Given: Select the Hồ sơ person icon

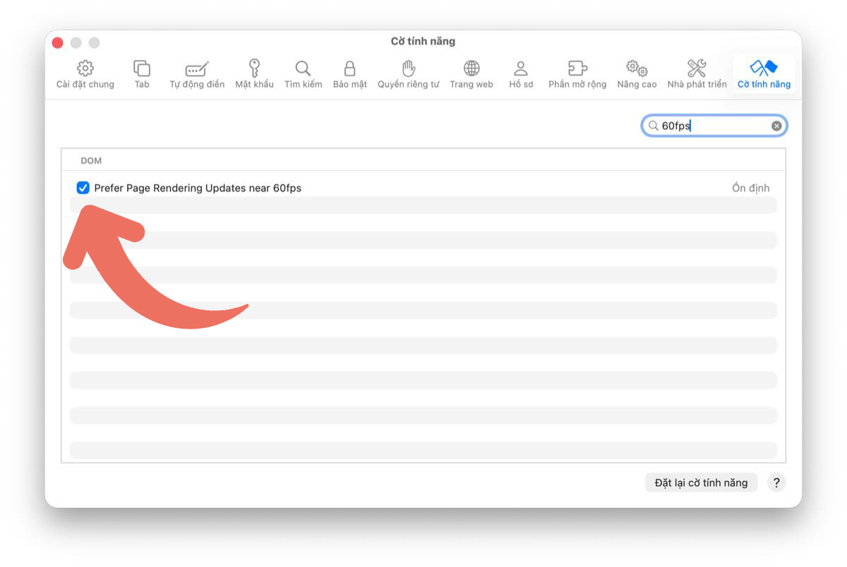Looking at the screenshot, I should click(x=521, y=68).
